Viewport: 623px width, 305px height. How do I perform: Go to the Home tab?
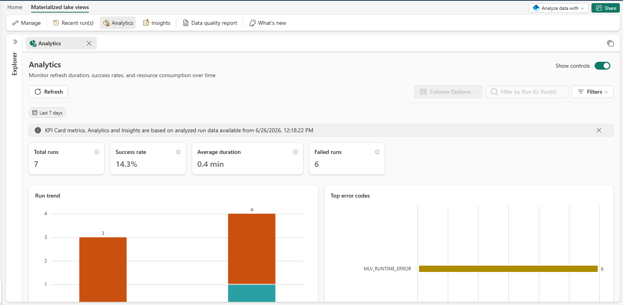pyautogui.click(x=15, y=7)
